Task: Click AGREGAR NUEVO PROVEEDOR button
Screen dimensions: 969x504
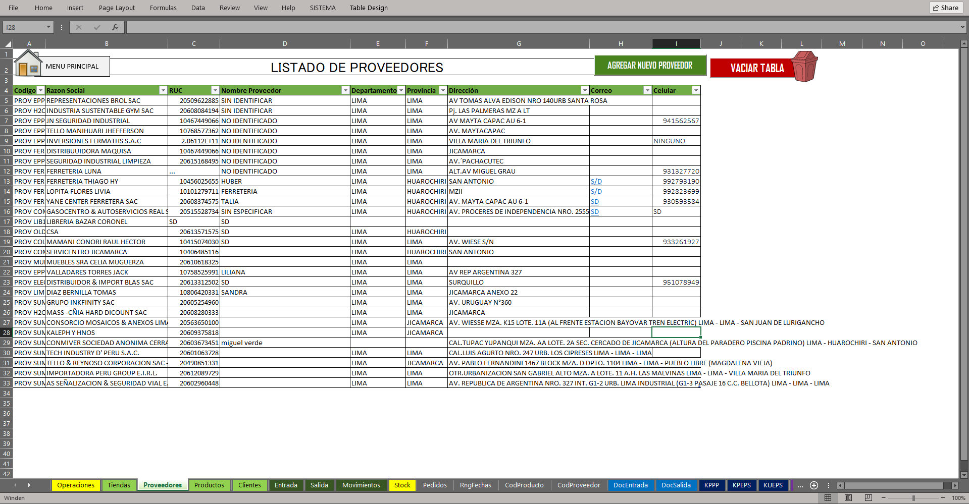Action: 650,66
